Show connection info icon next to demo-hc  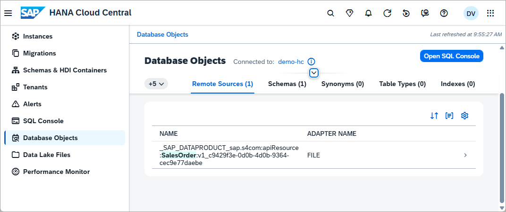click(311, 62)
